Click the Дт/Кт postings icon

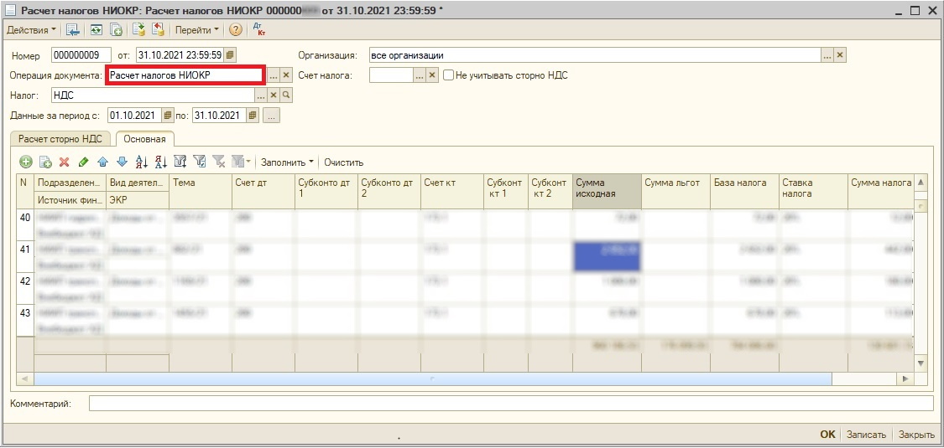click(x=258, y=30)
